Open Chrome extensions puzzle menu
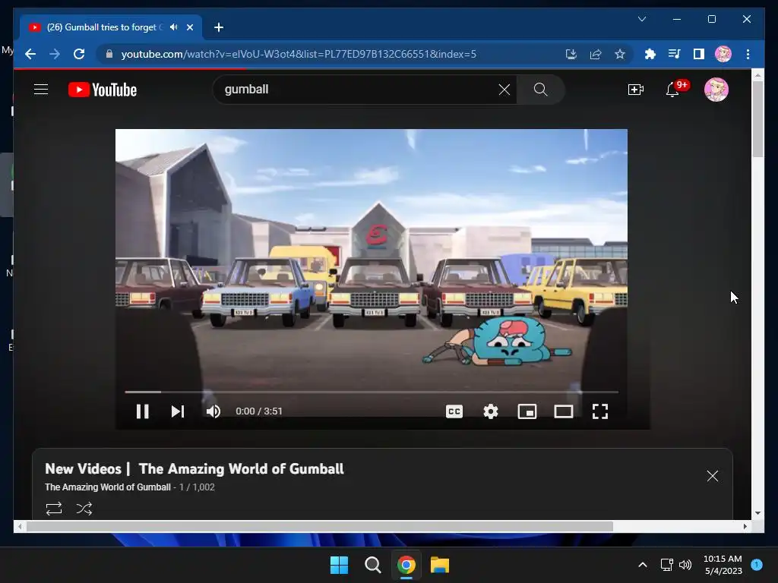 (650, 54)
